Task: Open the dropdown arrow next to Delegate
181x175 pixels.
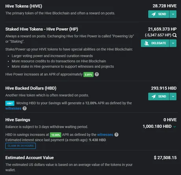Action: (173, 43)
